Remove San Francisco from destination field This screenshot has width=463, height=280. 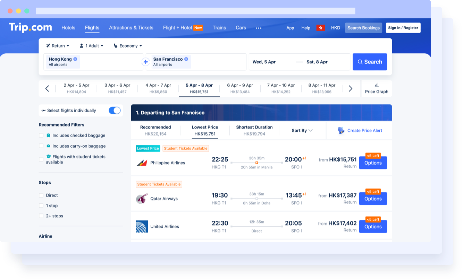186,59
